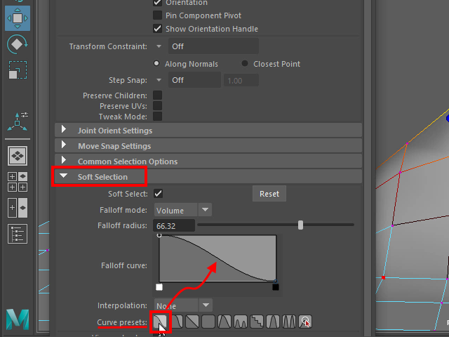Switch to single perspective view layout
Screen dimensions: 449x337
pos(18,156)
